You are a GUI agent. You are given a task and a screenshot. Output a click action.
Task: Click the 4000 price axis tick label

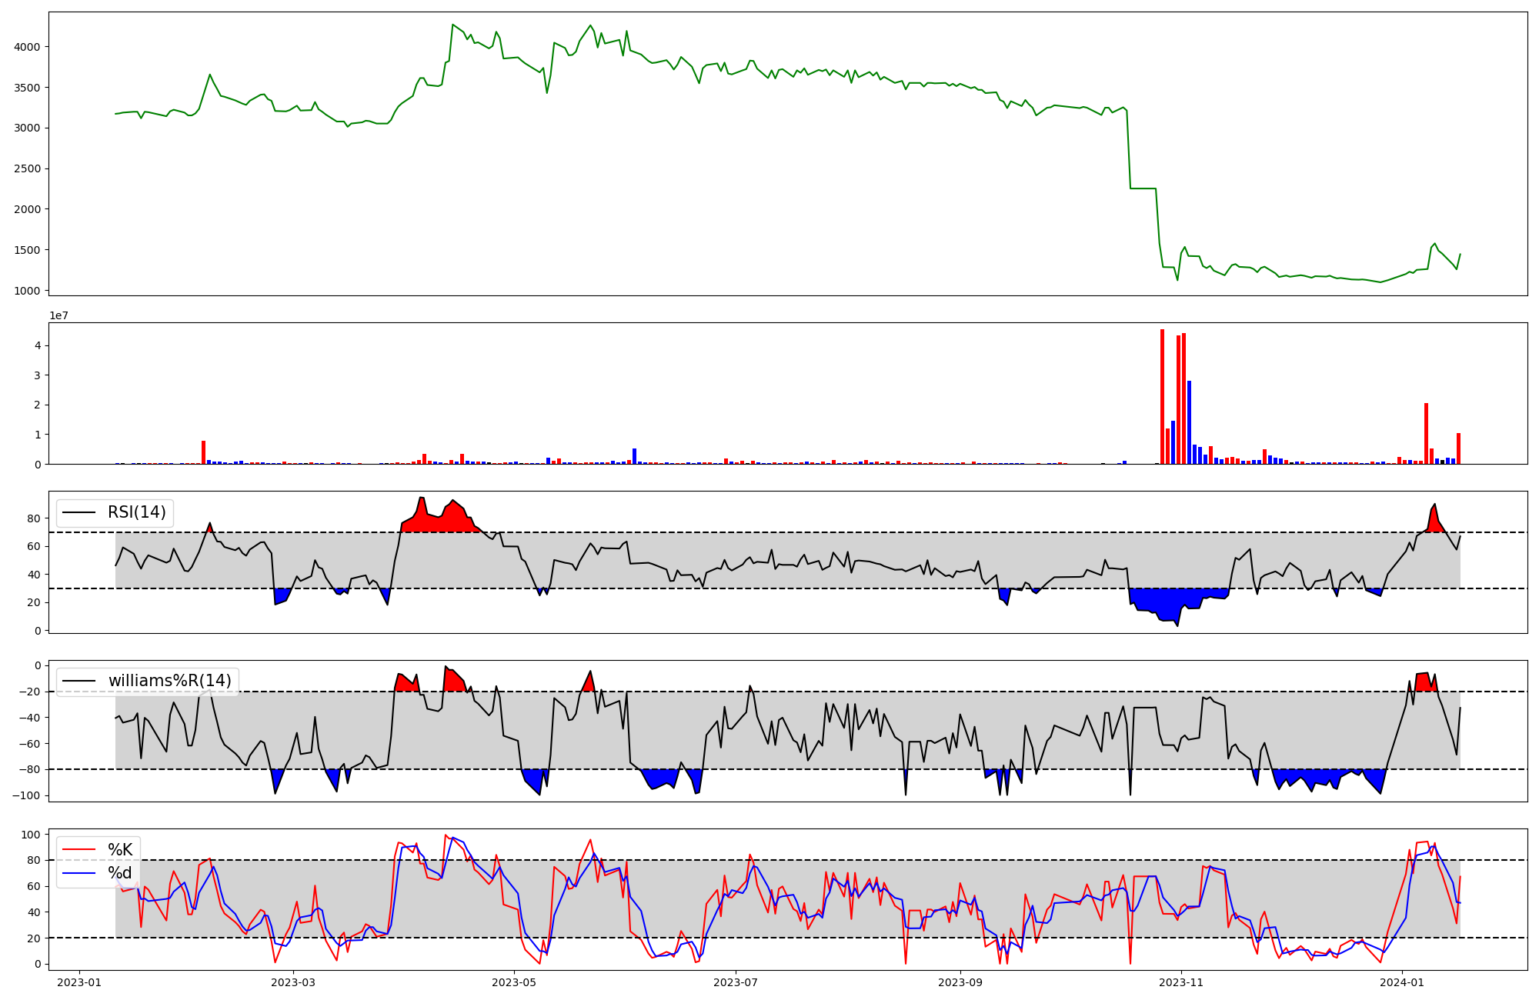click(x=28, y=47)
